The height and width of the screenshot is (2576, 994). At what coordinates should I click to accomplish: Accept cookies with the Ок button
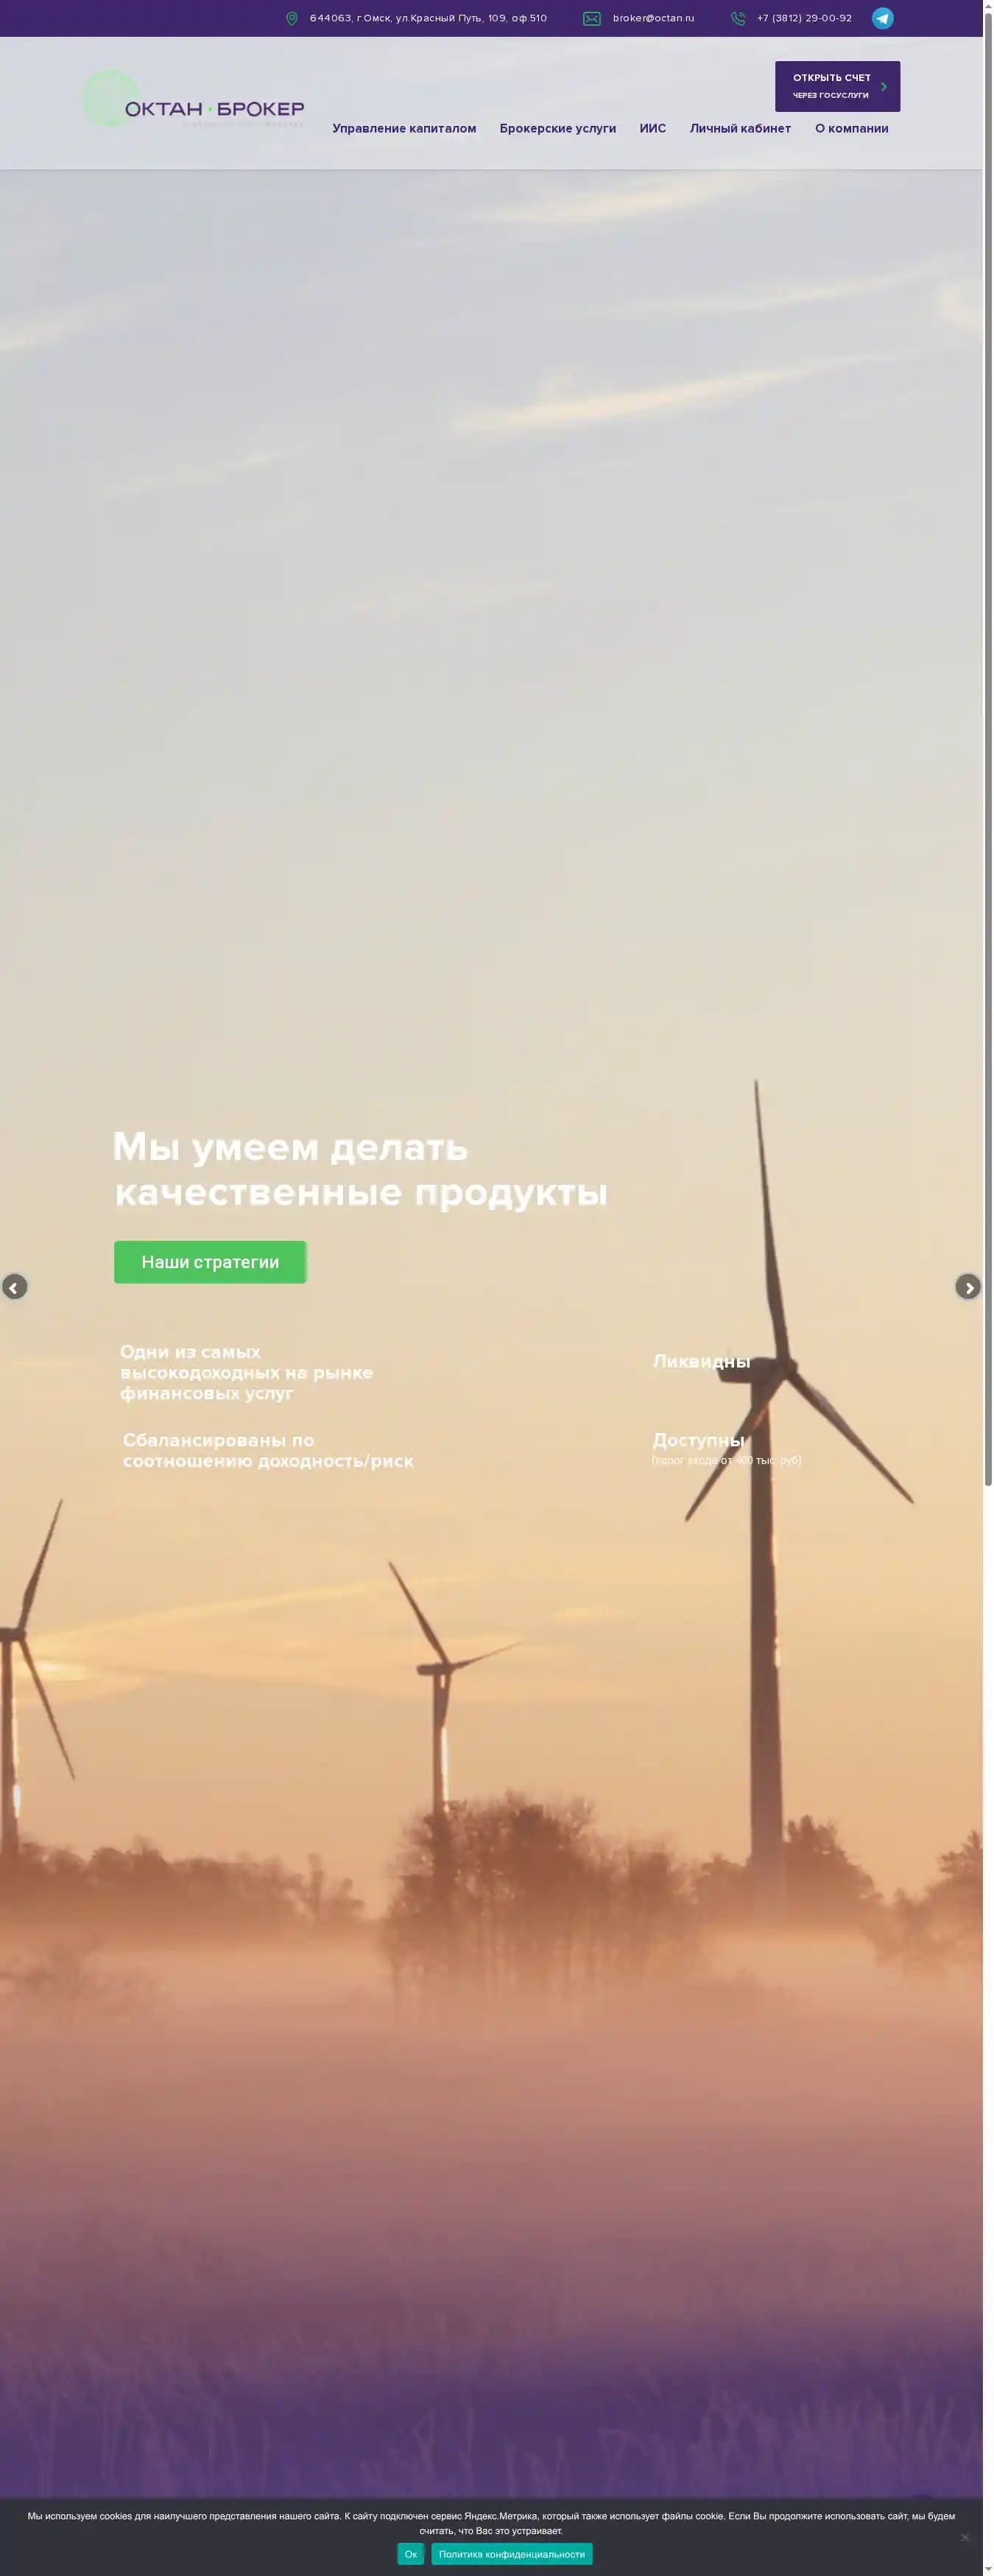click(x=410, y=2554)
